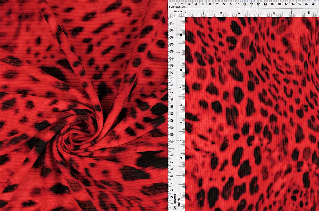Click the horizontal ruler's "Centimeters" label
Image resolution: width=319 pixels, height=211 pixels.
(177, 7)
